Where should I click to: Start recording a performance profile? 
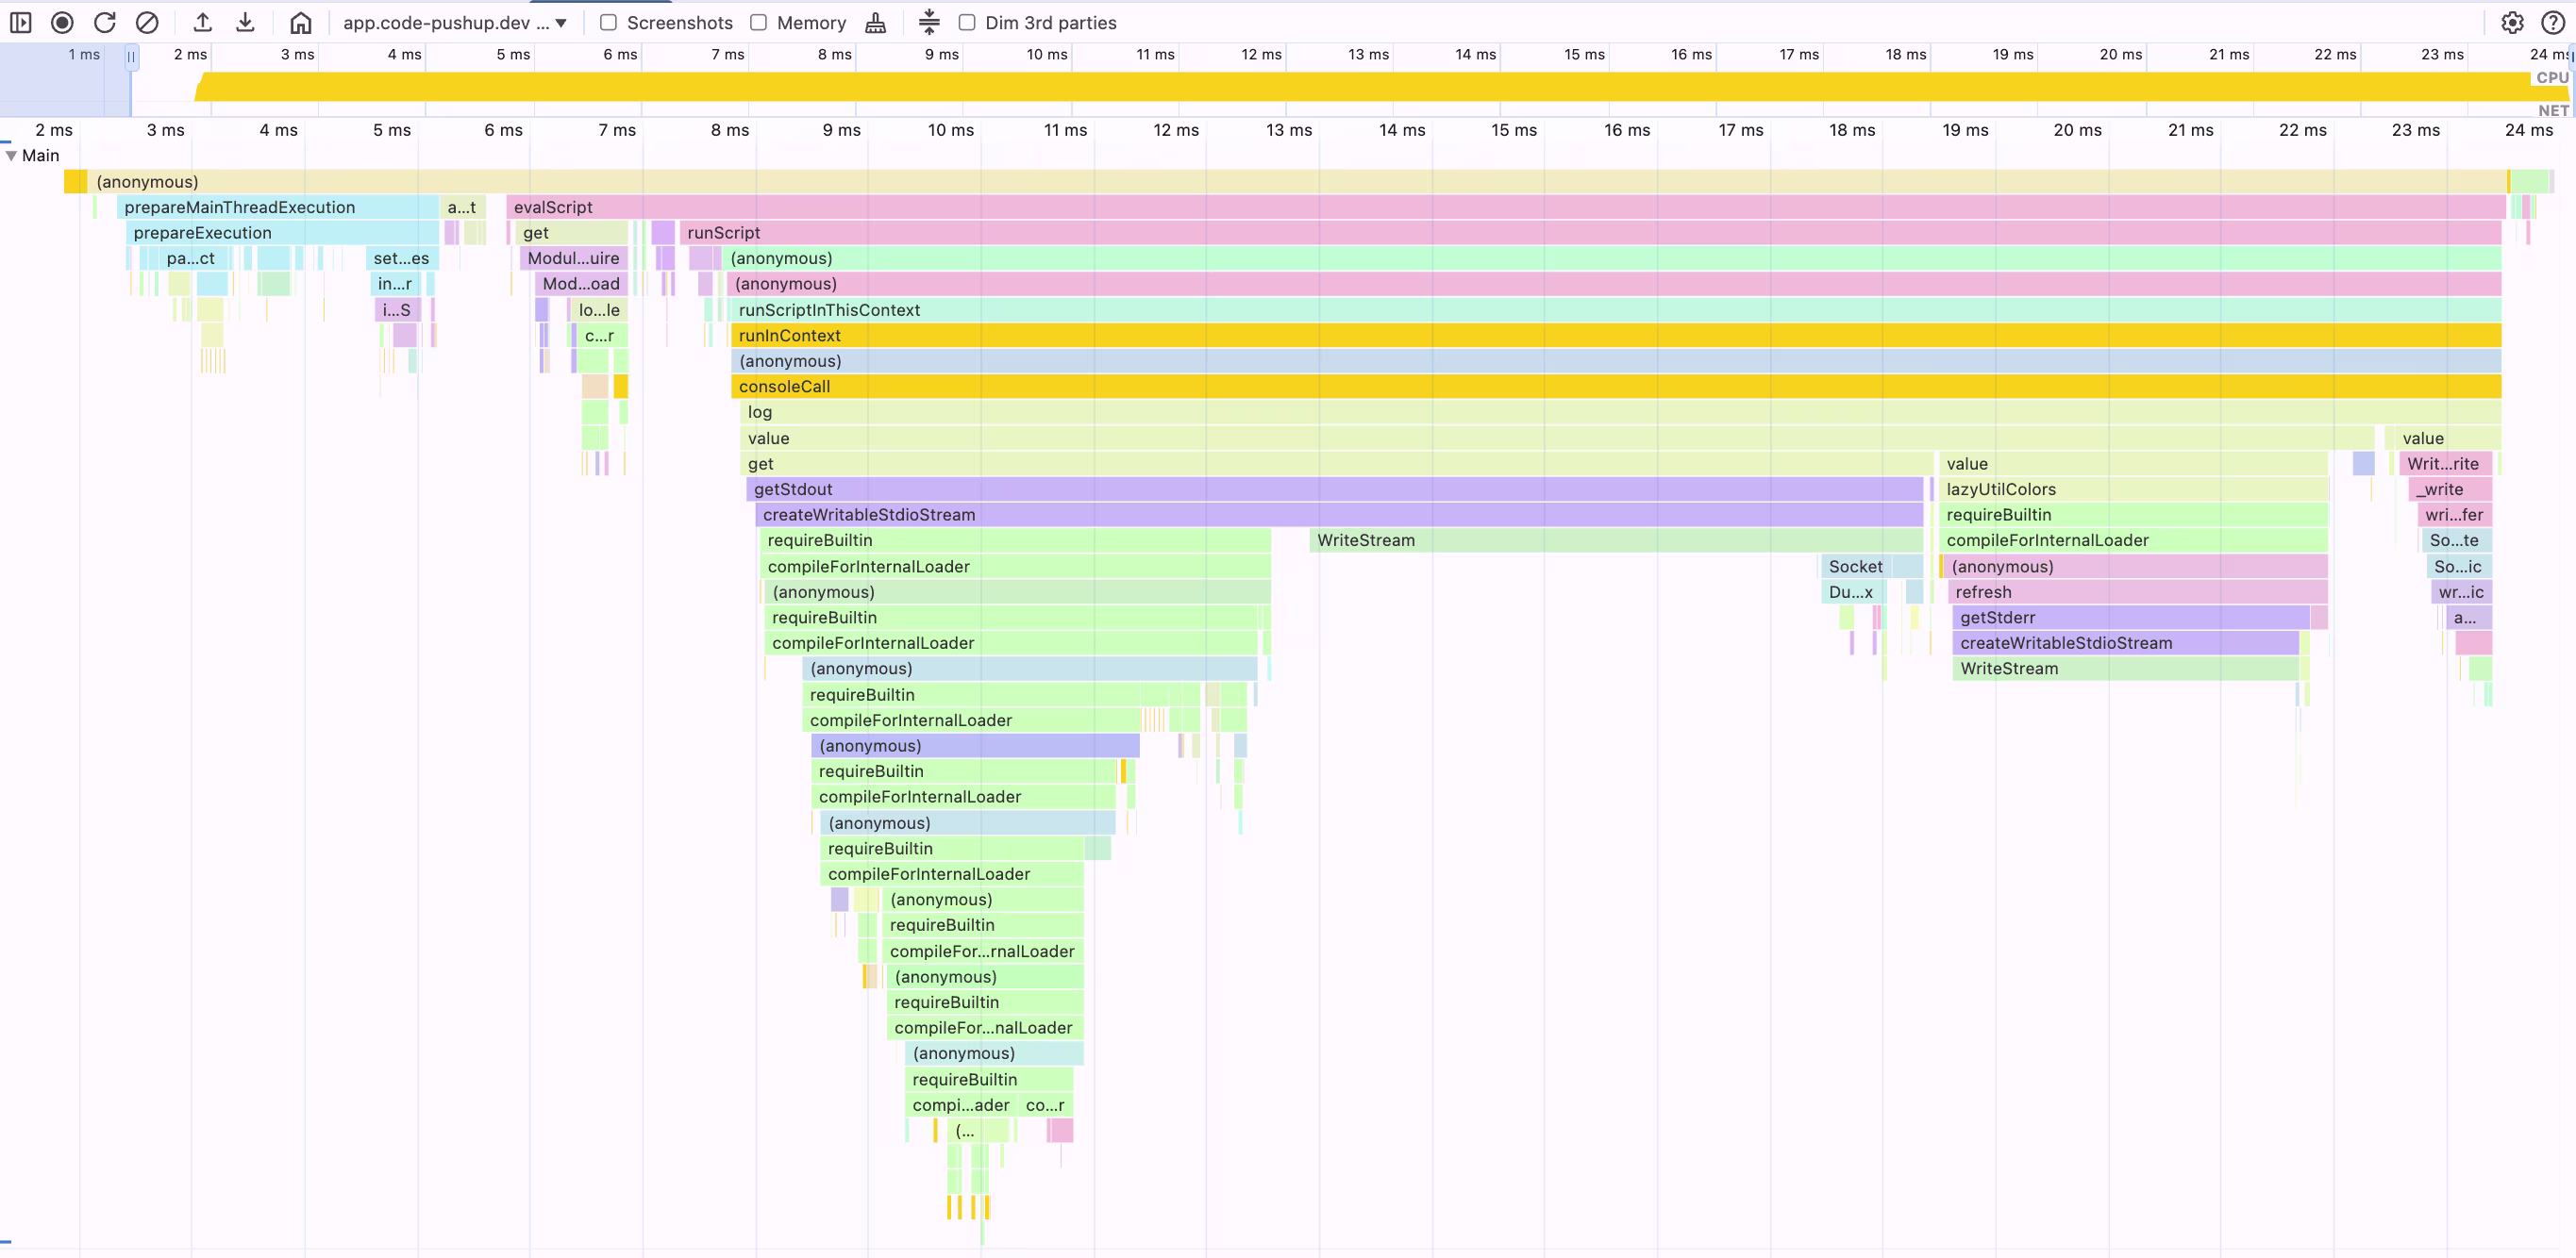62,22
